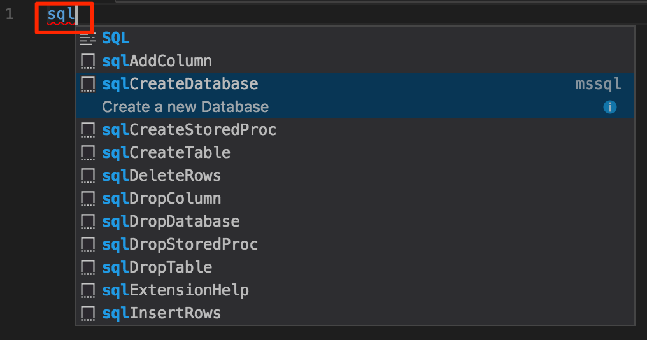
Task: Click the snippet icon beside sqlAddColumn
Action: point(88,61)
